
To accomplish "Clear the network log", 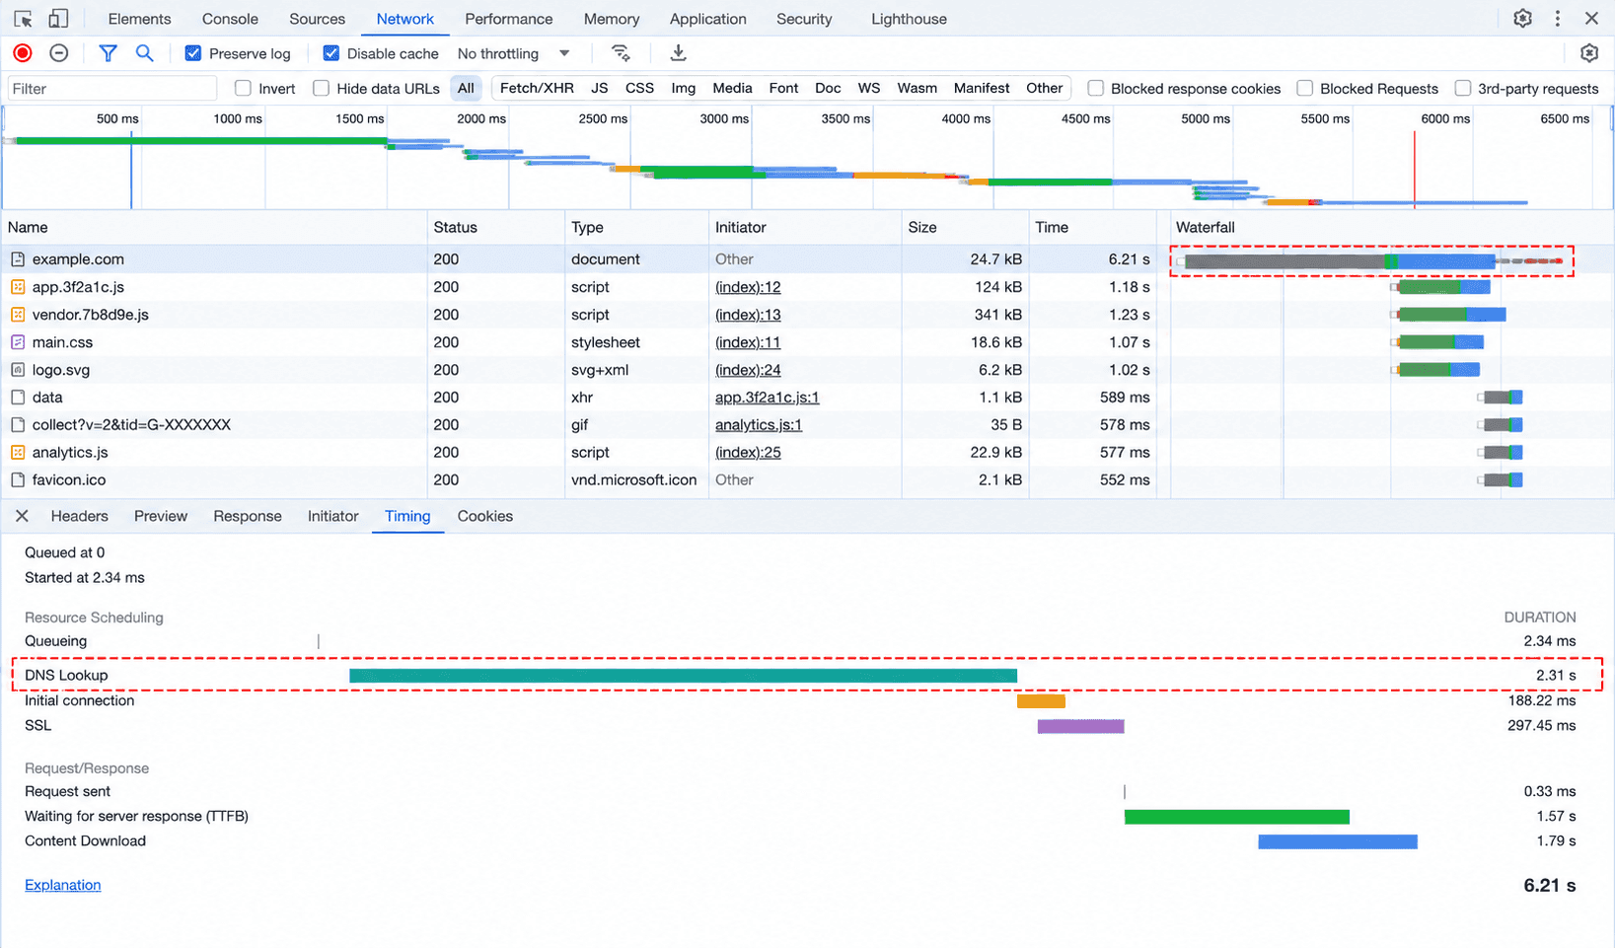I will pyautogui.click(x=59, y=53).
